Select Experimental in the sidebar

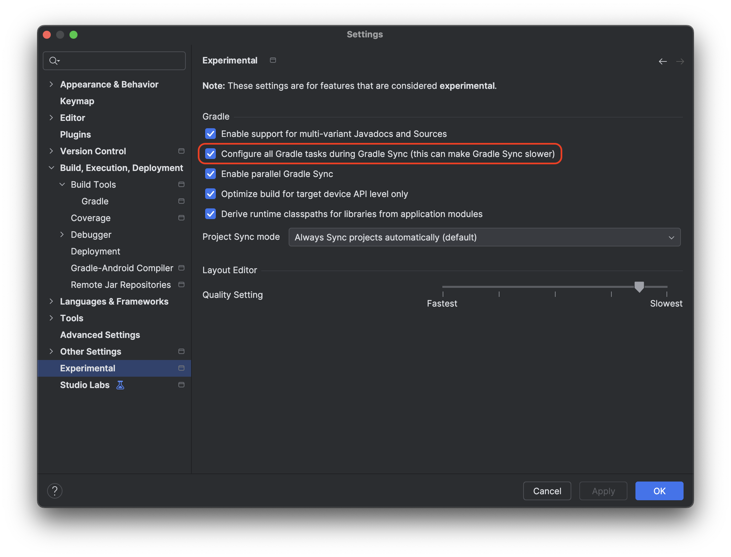(x=114, y=368)
